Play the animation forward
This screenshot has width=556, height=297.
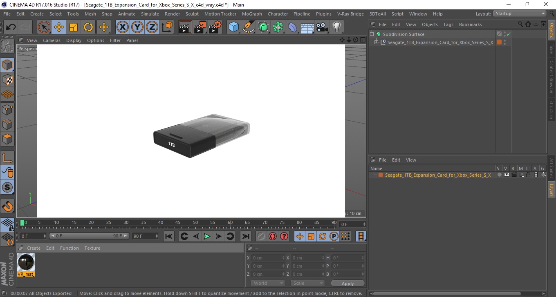click(207, 236)
